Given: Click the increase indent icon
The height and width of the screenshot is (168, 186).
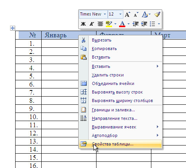Looking at the screenshot, I should click(144, 24).
